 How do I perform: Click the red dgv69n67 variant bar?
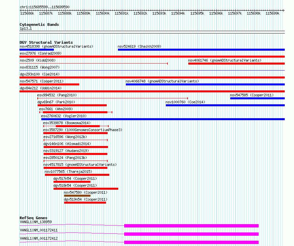coord(72,105)
